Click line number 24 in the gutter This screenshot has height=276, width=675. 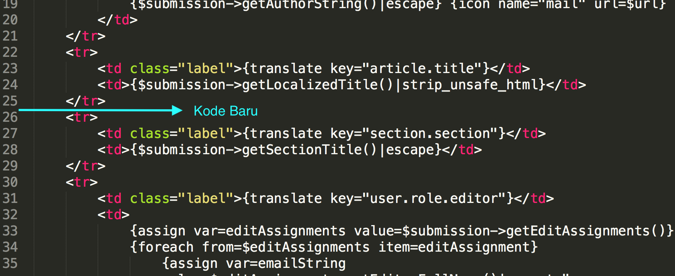coord(10,85)
